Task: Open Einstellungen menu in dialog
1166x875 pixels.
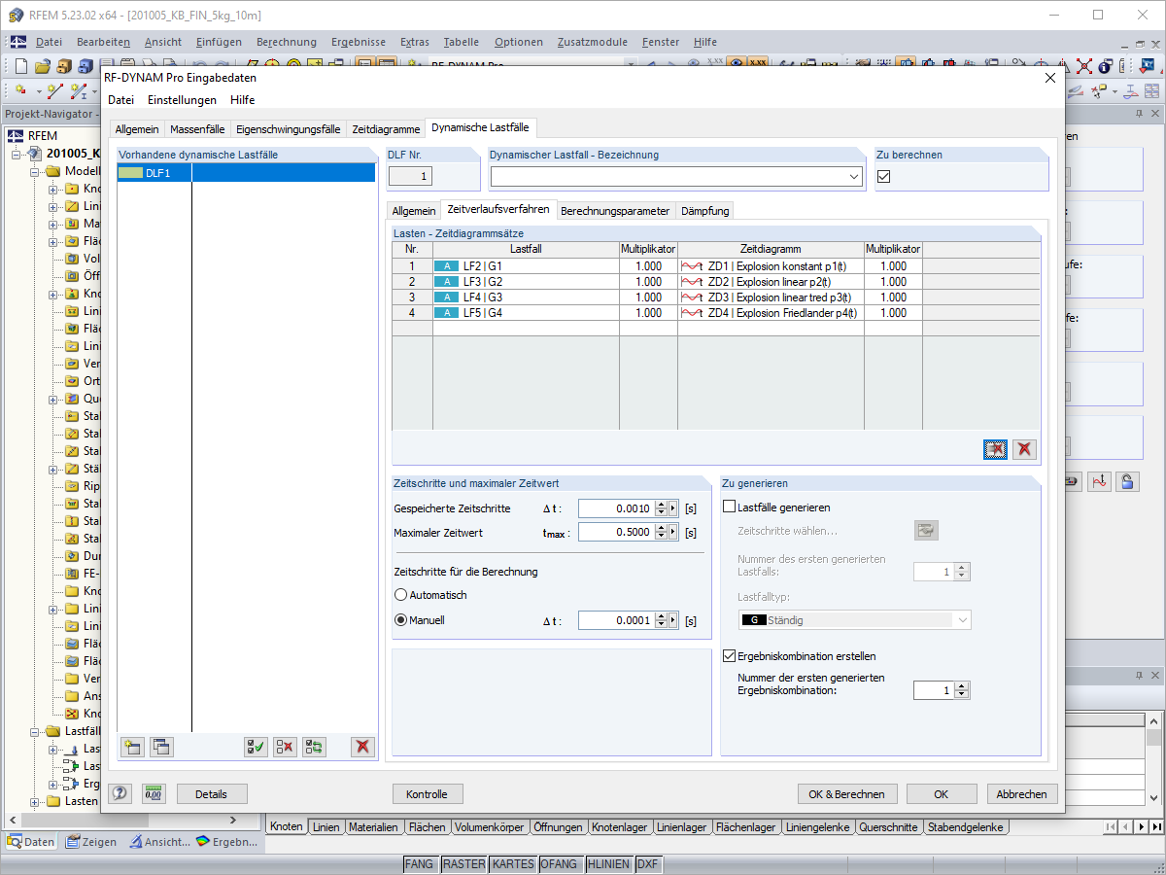Action: pos(182,100)
